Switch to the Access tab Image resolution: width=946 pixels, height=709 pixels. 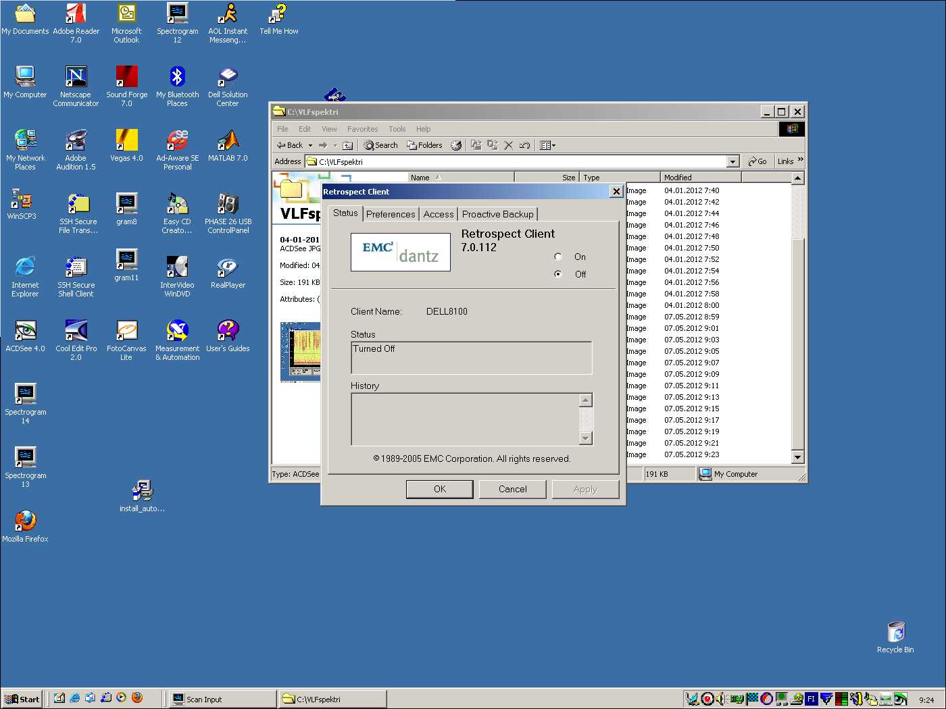(x=439, y=214)
